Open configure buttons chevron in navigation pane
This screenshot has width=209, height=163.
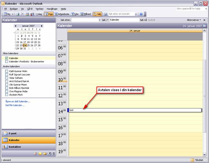[54, 154]
